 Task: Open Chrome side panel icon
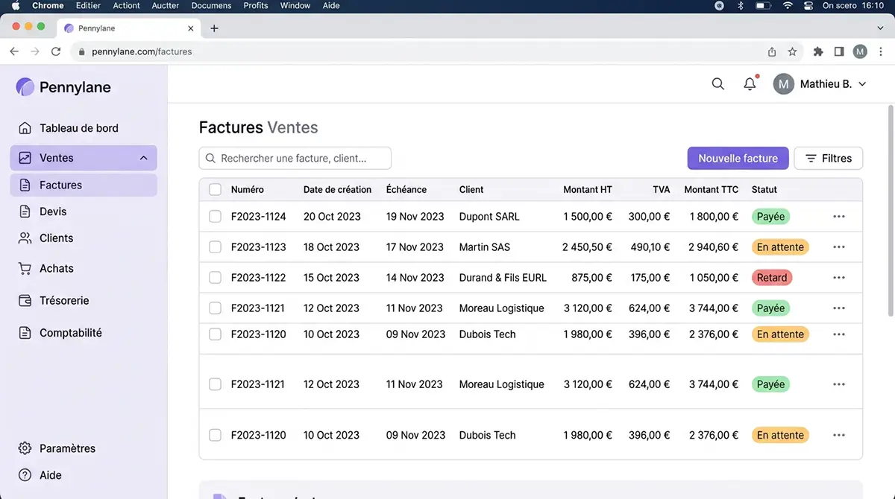[x=839, y=51]
